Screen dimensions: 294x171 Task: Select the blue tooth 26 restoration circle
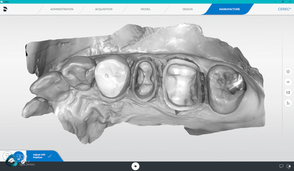pos(19,156)
